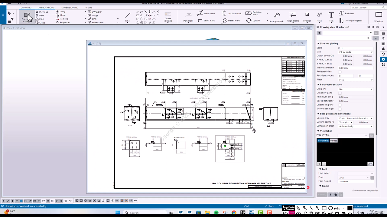
Task: Click Show fewer properties link
Action: coord(365,190)
